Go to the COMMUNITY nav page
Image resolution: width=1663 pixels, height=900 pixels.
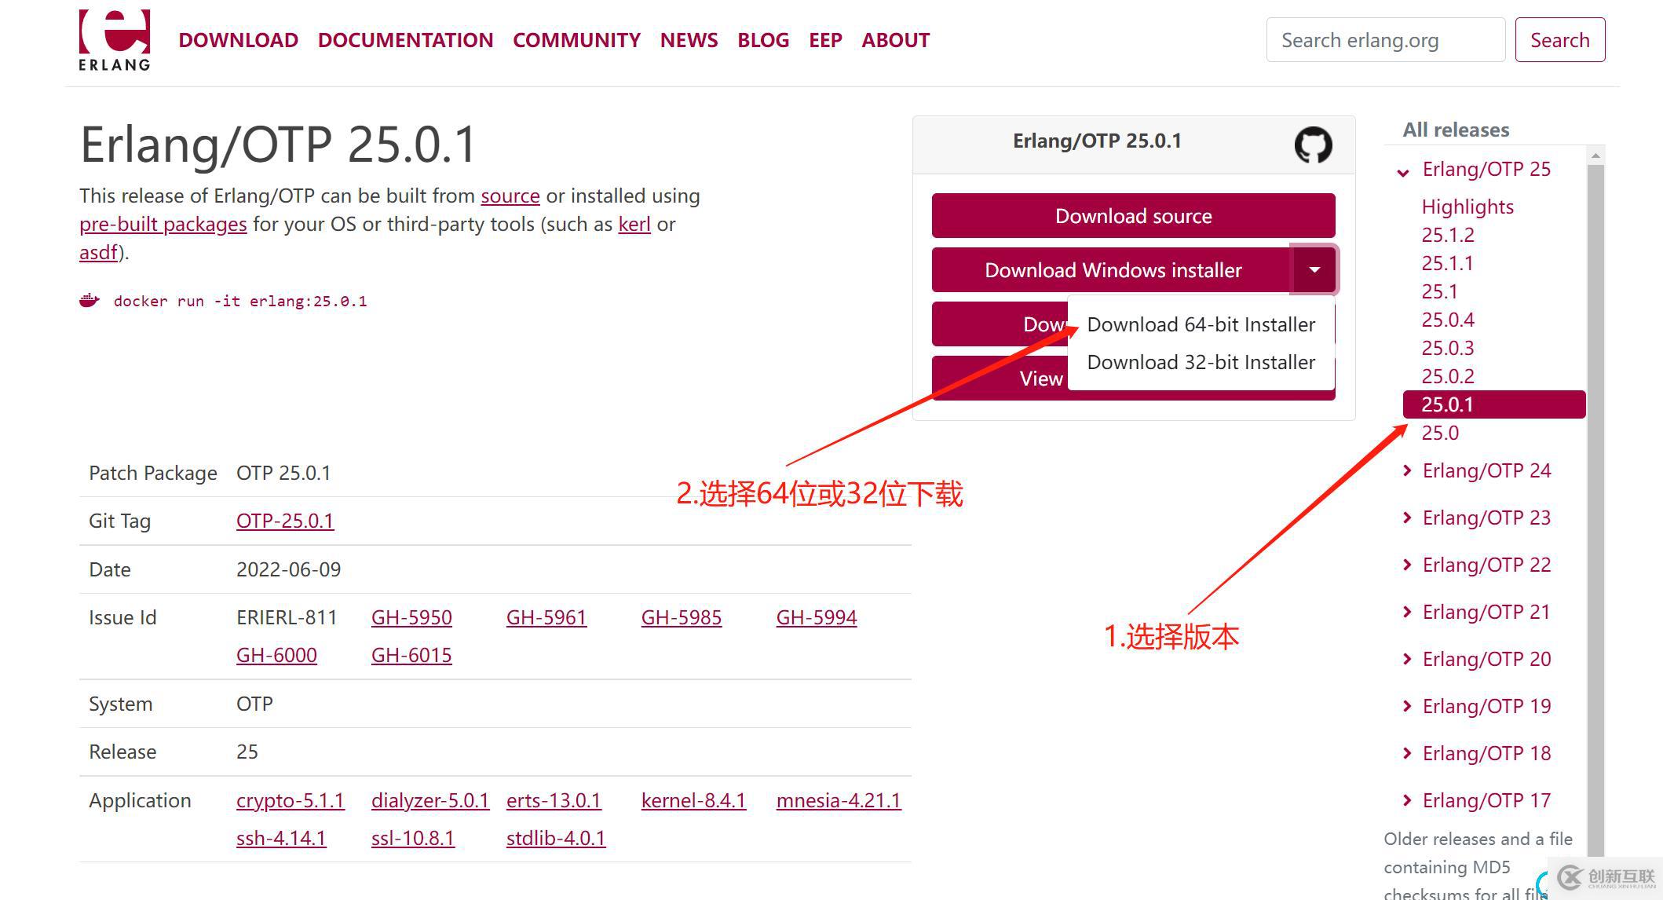[x=576, y=40]
